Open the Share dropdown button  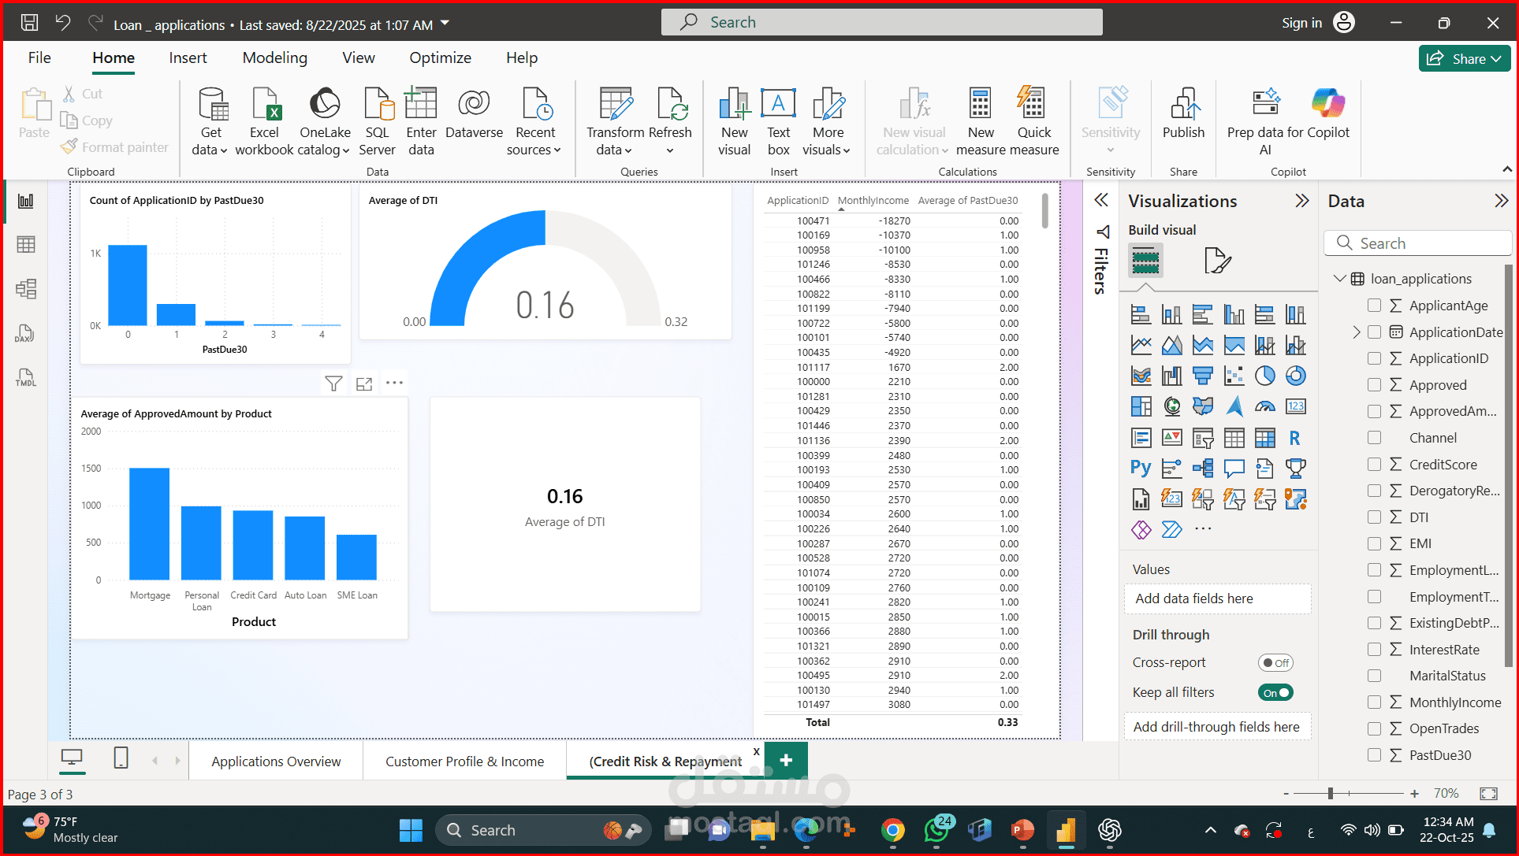tap(1465, 59)
